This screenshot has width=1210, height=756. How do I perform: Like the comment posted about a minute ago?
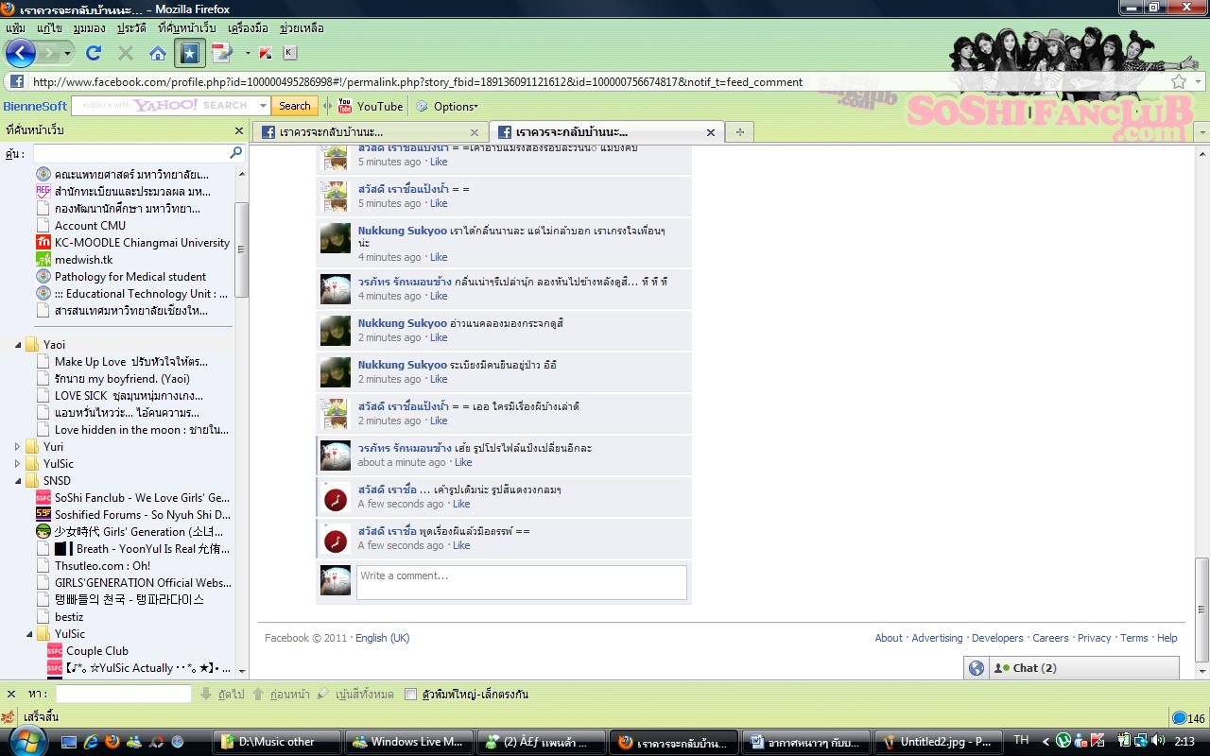click(x=463, y=462)
